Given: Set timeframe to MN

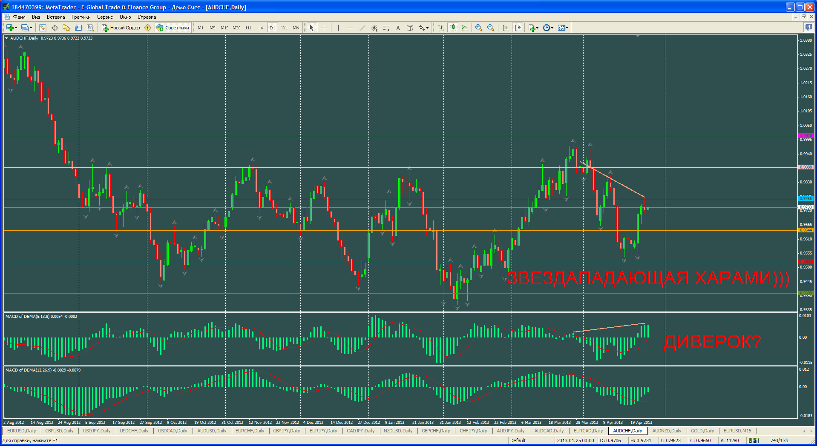Looking at the screenshot, I should (296, 28).
